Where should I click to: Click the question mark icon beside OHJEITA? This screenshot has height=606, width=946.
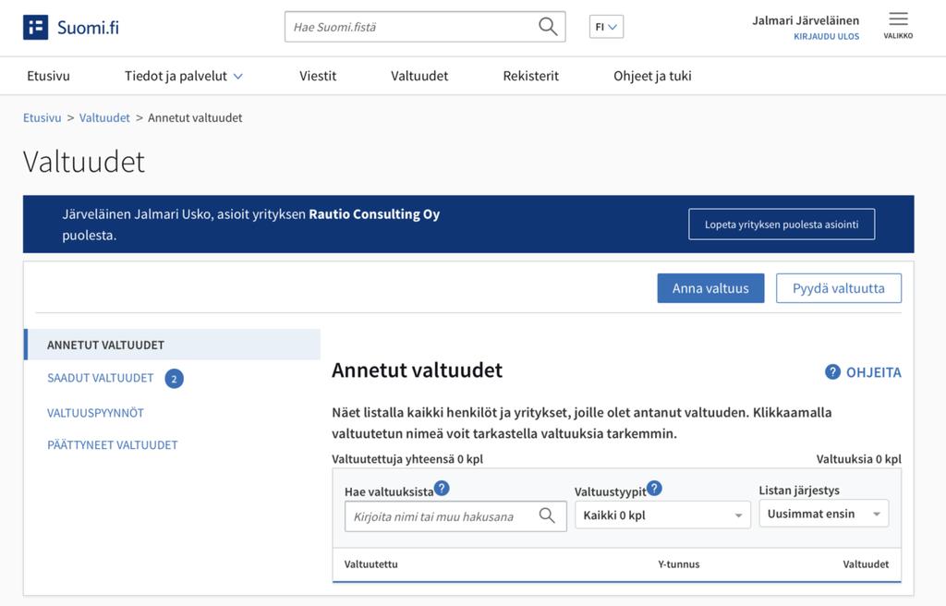click(832, 371)
